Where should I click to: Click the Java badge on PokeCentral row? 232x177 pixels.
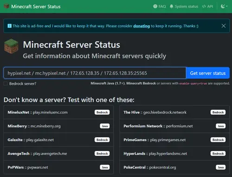220,167
